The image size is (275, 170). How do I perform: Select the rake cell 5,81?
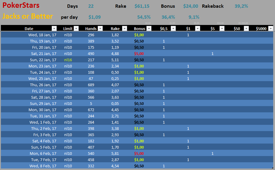pyautogui.click(x=115, y=154)
